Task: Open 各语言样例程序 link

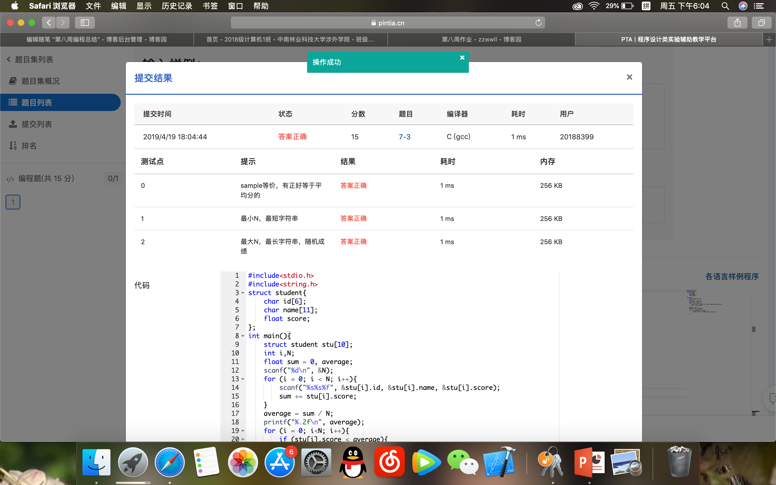Action: click(x=732, y=276)
